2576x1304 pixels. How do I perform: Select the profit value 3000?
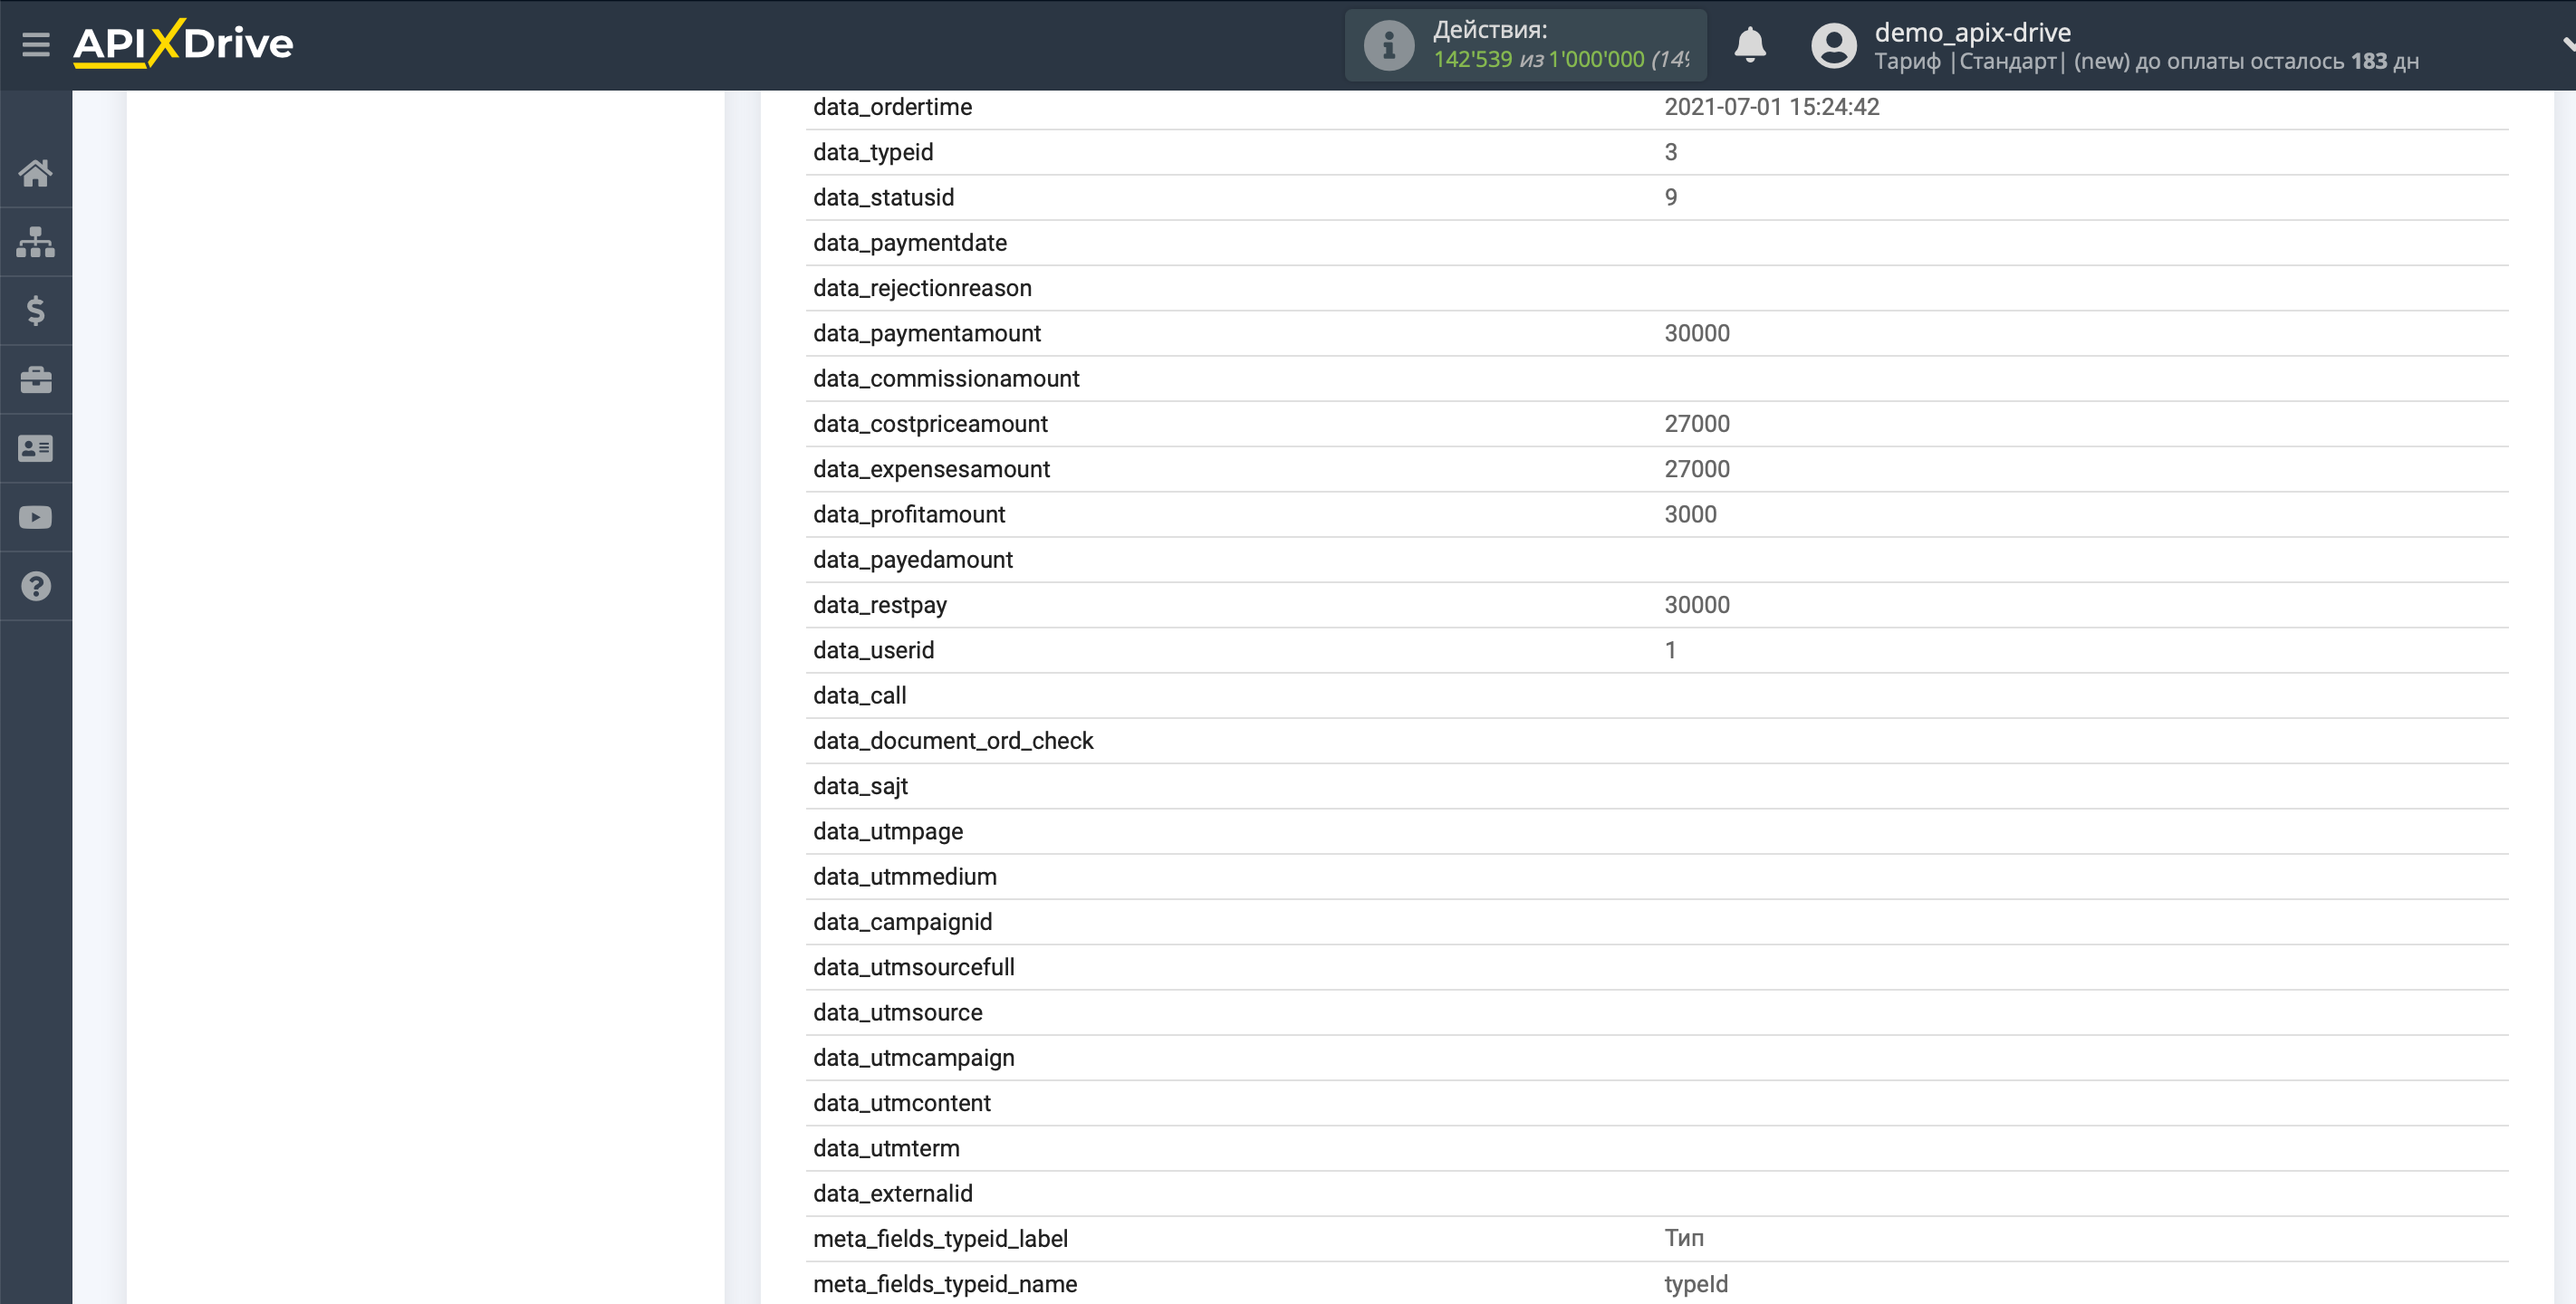pos(1690,514)
